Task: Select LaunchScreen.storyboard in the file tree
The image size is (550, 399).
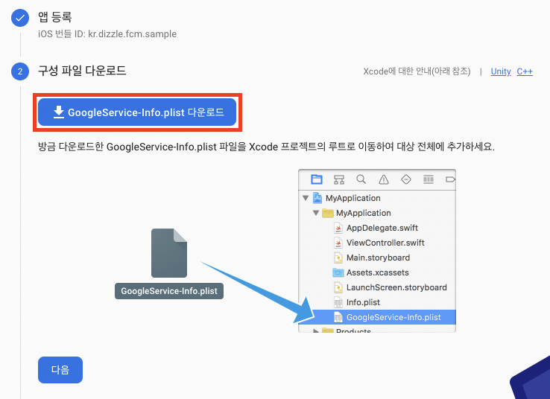Action: tap(377, 287)
